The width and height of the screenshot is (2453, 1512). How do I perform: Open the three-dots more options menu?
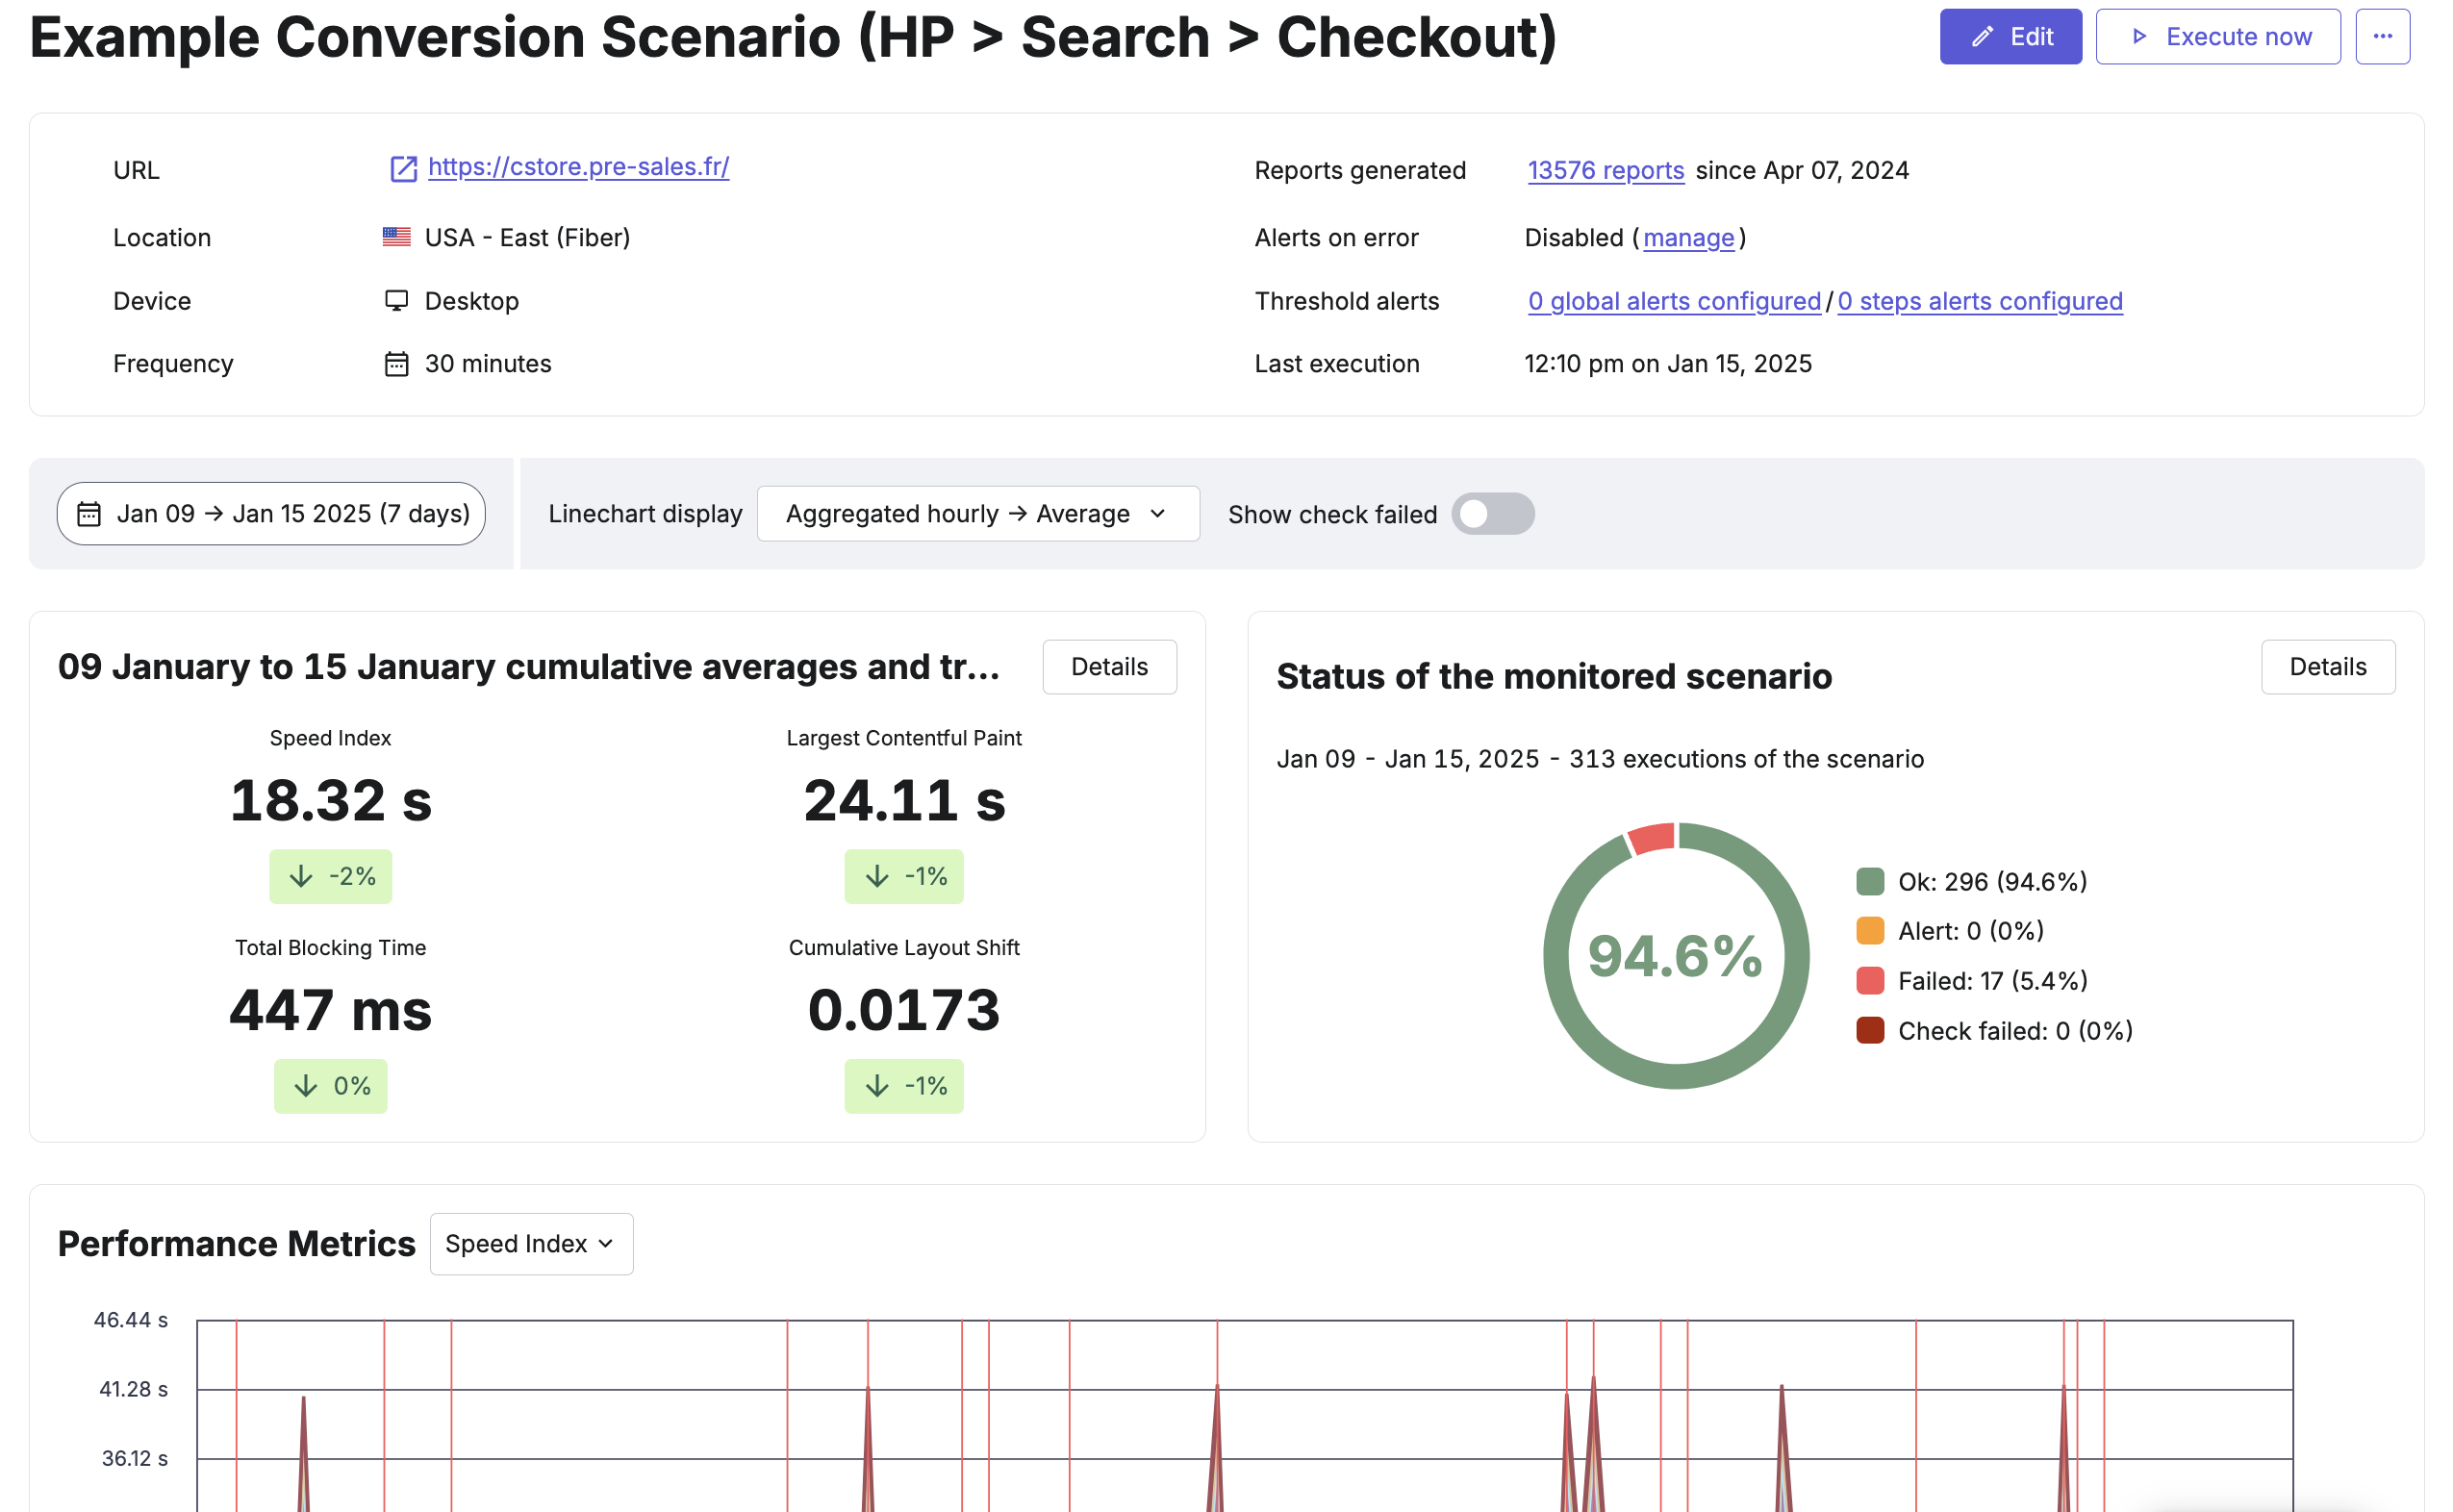coord(2383,37)
